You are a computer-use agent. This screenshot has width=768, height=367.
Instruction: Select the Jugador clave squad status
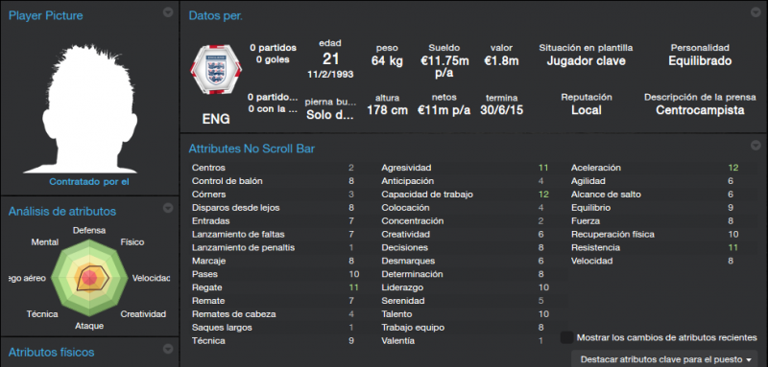coord(586,61)
